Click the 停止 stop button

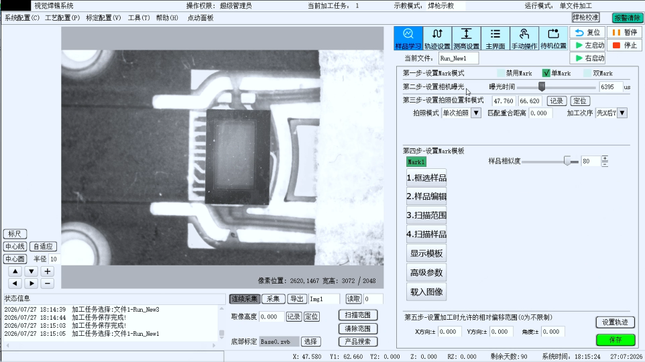pos(625,46)
